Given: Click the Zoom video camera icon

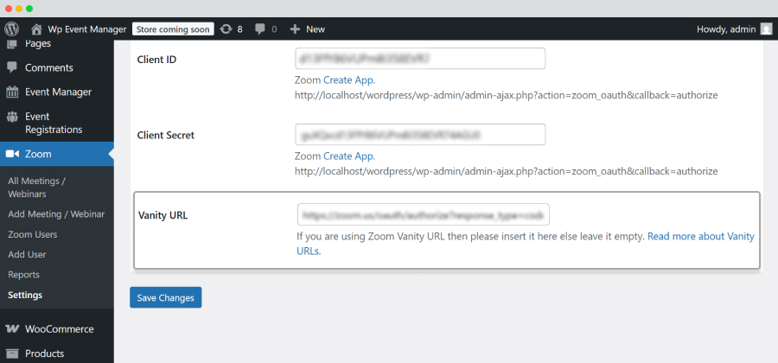Looking at the screenshot, I should click(x=12, y=154).
